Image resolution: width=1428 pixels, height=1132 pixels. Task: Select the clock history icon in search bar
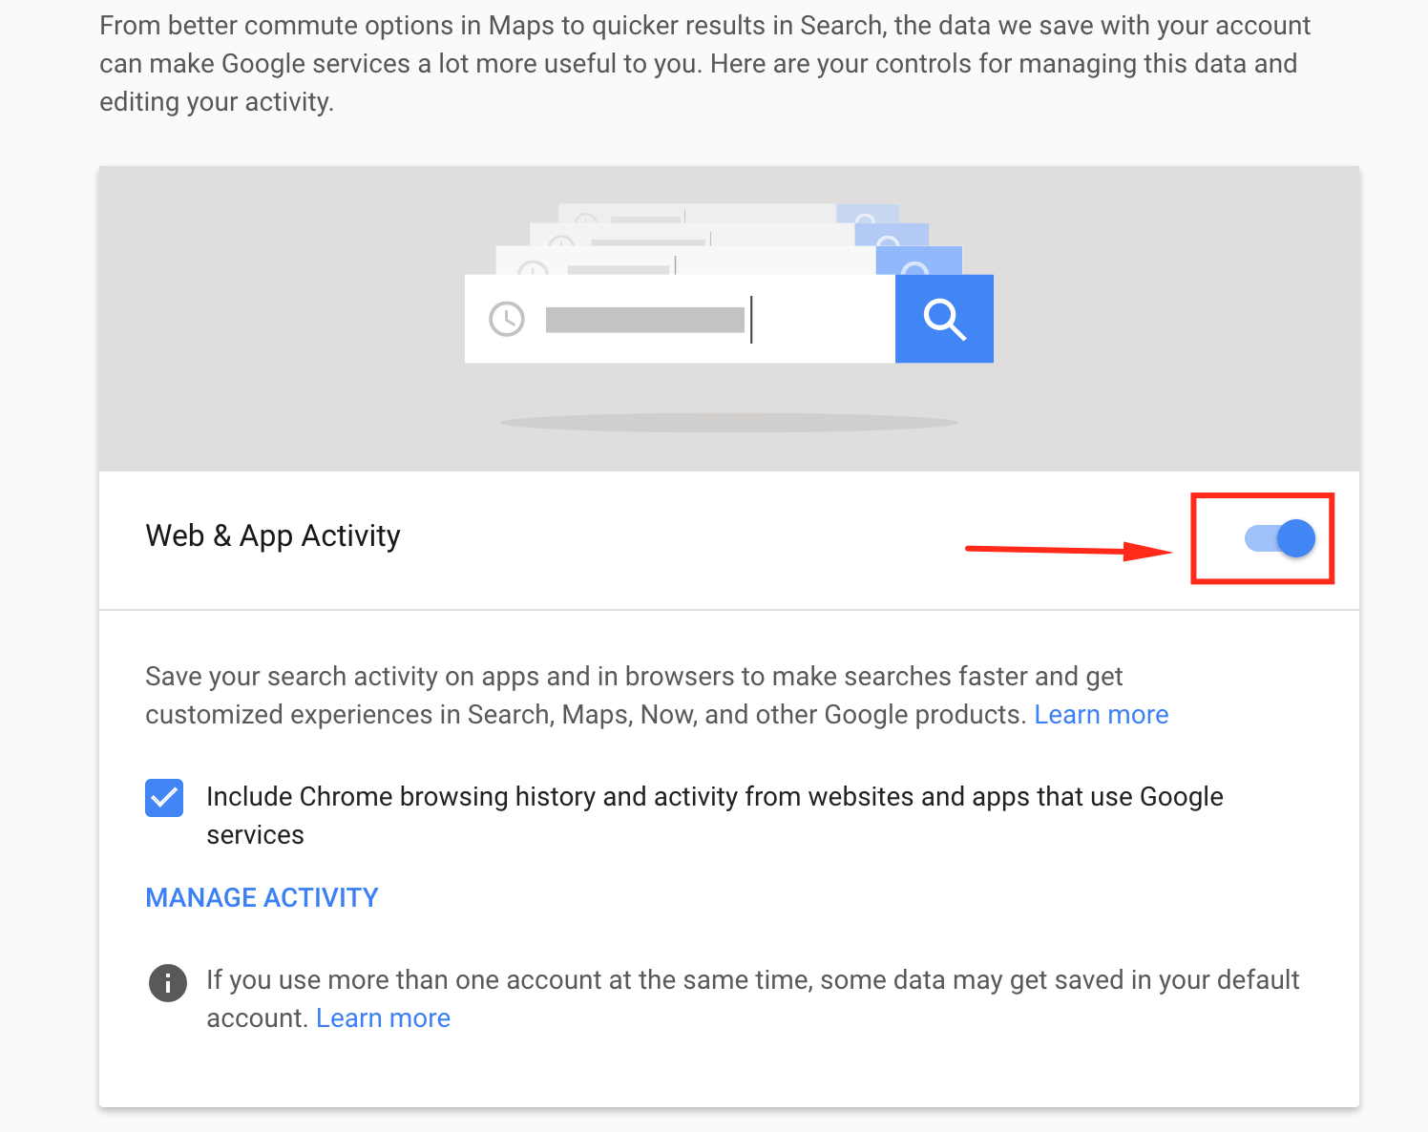506,318
